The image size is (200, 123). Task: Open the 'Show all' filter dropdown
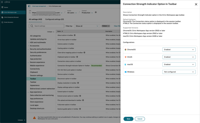pos(87,26)
